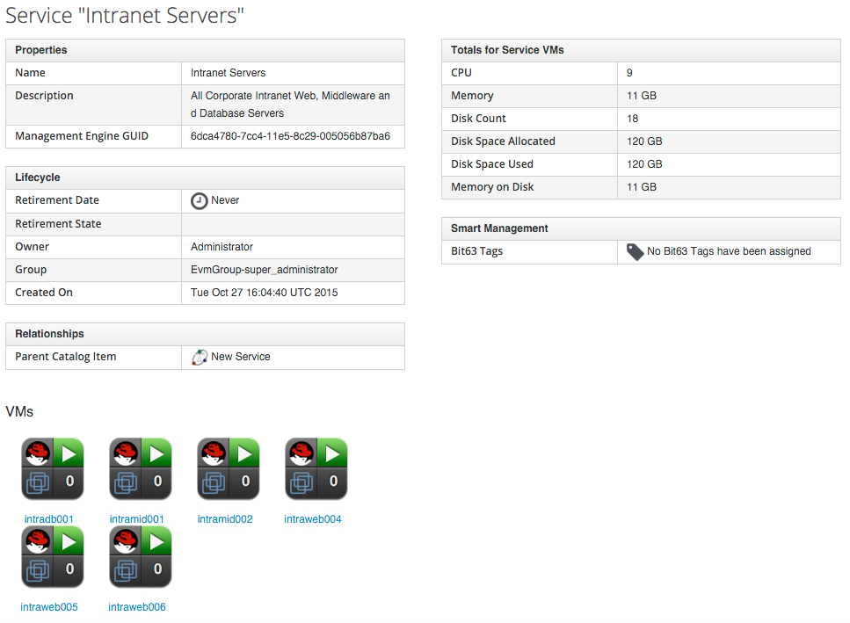Click the Bit63 Tags tag icon
This screenshot has height=623, width=850.
pos(635,252)
